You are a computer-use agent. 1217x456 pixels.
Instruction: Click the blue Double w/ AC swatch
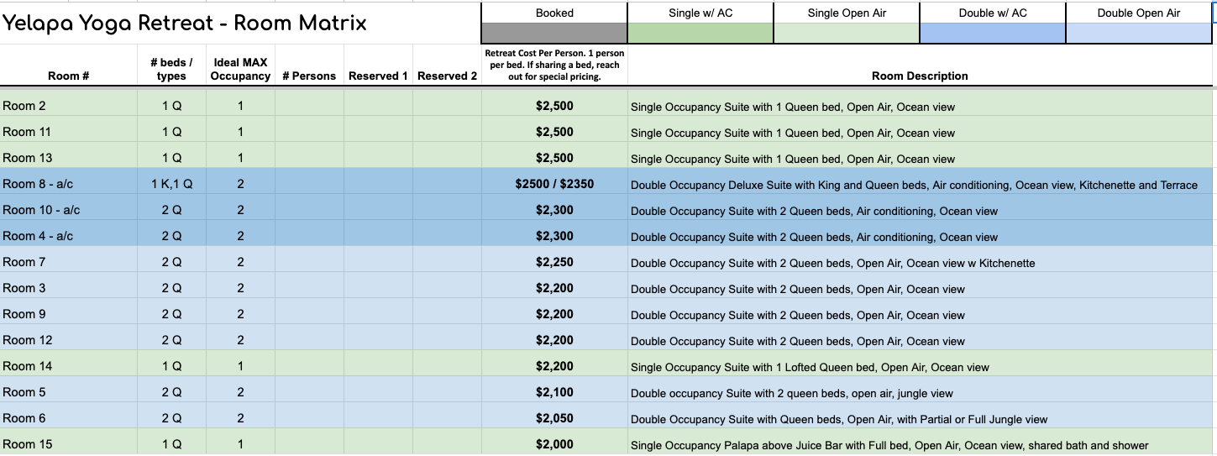click(993, 34)
